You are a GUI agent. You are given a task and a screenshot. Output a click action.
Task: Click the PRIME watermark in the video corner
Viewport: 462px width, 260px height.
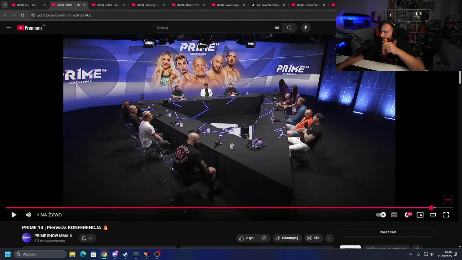448,199
